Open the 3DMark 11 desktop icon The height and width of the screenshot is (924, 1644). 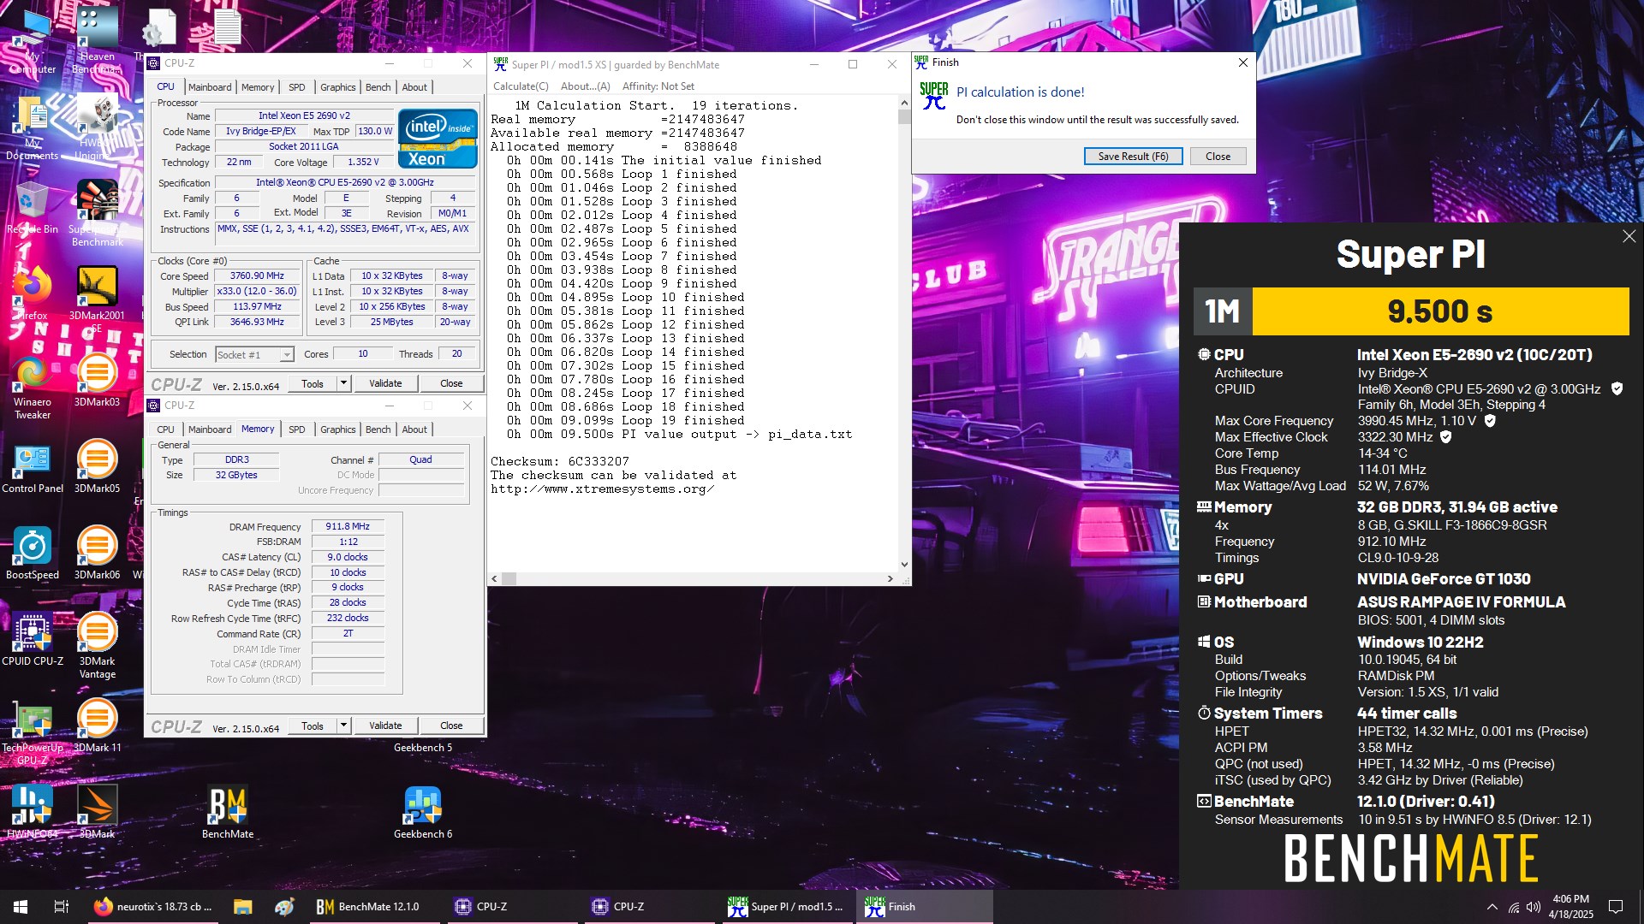point(97,726)
